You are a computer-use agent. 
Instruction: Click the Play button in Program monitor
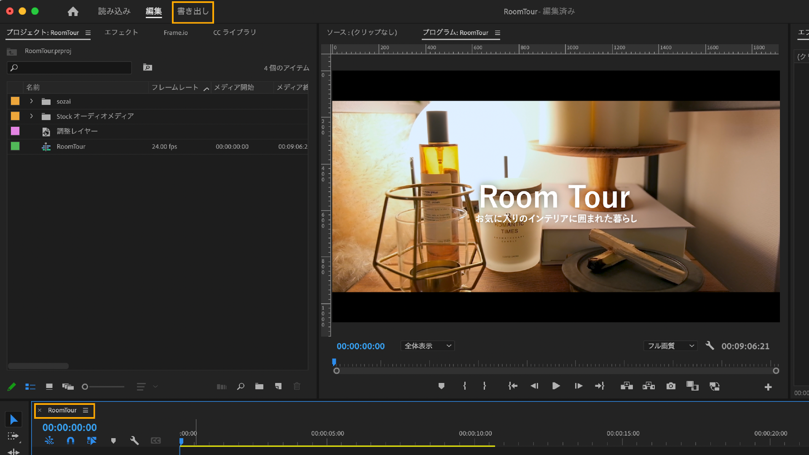point(556,386)
